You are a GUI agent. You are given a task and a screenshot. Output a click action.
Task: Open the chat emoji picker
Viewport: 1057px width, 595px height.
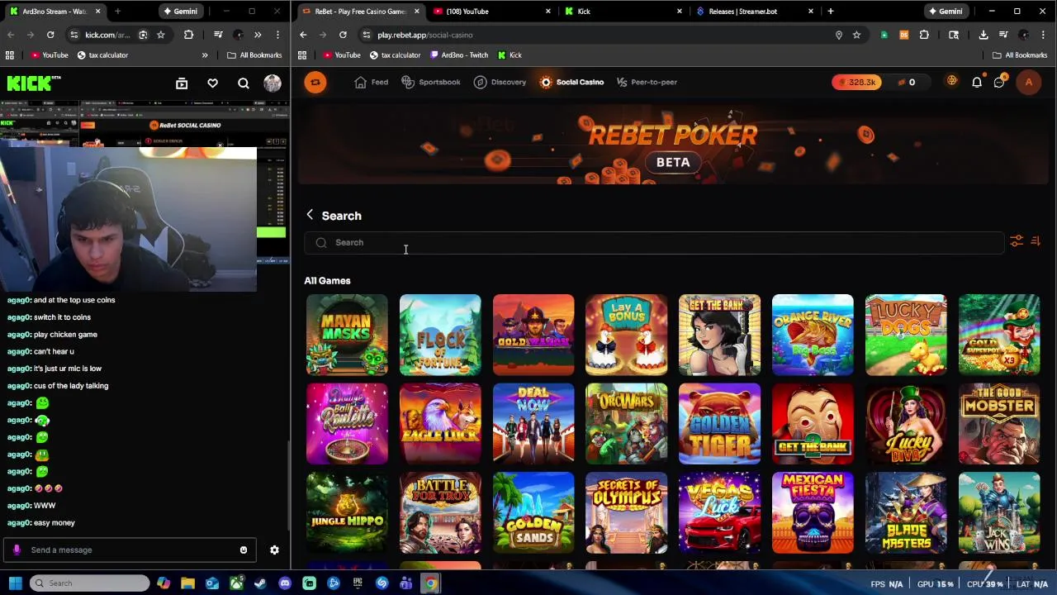(x=244, y=550)
